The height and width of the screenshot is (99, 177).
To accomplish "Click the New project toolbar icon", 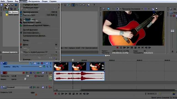I will (2, 5).
